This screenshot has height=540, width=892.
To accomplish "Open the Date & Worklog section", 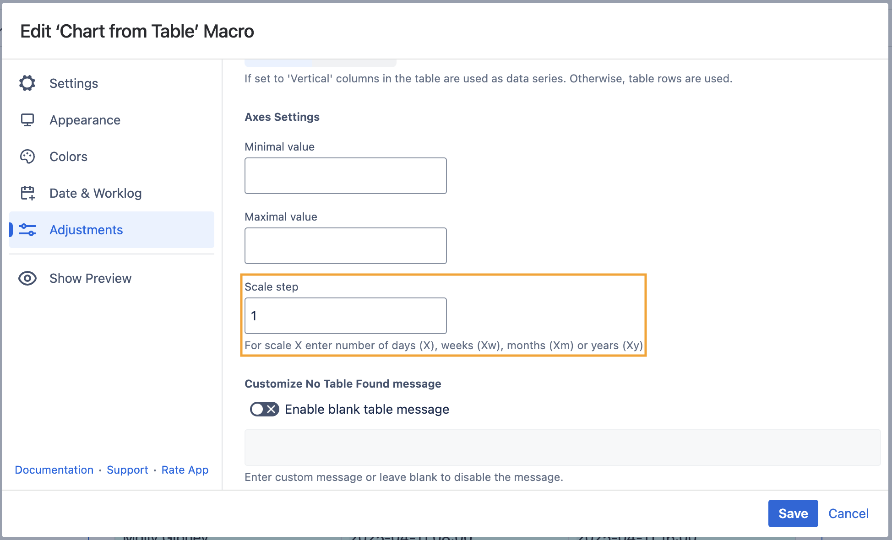I will click(95, 193).
